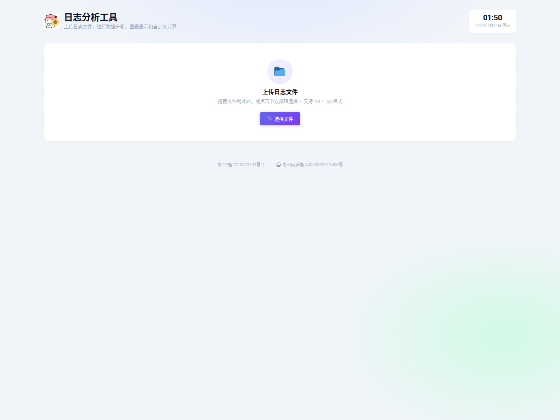Click the cartoon mascot logo icon
Image resolution: width=560 pixels, height=420 pixels.
(x=51, y=21)
